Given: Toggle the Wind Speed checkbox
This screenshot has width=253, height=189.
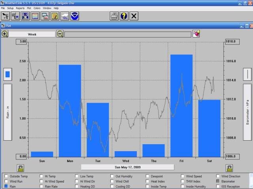Looking at the screenshot, I should (183, 176).
